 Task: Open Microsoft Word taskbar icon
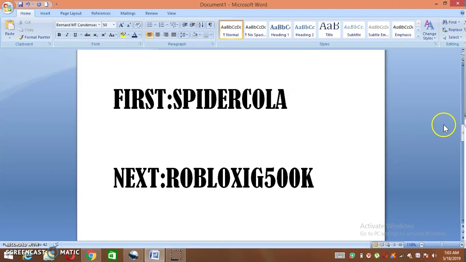(x=154, y=255)
